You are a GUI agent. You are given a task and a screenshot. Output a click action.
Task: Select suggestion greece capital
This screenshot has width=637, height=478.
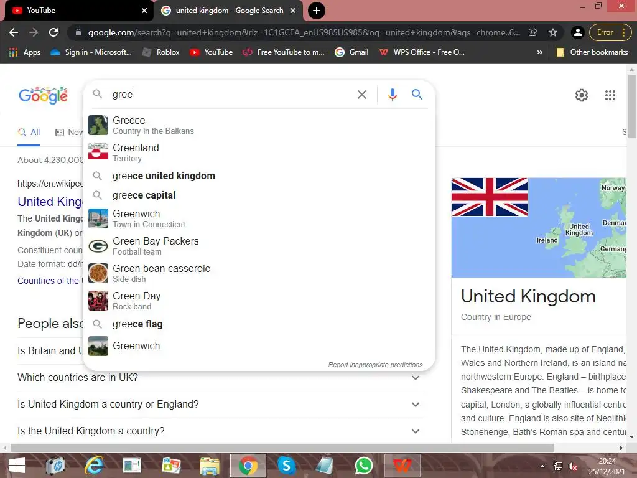coord(259,195)
